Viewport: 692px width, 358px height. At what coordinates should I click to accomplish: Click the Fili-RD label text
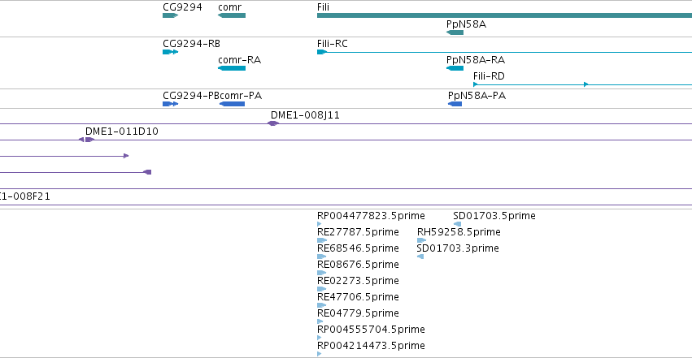(x=489, y=76)
